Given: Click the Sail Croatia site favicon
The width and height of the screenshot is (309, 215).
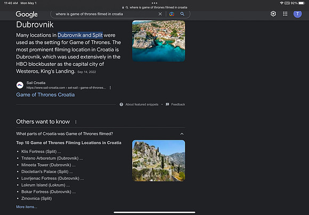Looking at the screenshot, I should click(20, 85).
